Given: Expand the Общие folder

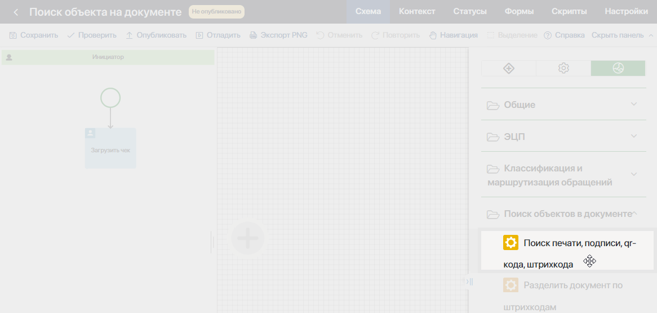Looking at the screenshot, I should coord(563,105).
